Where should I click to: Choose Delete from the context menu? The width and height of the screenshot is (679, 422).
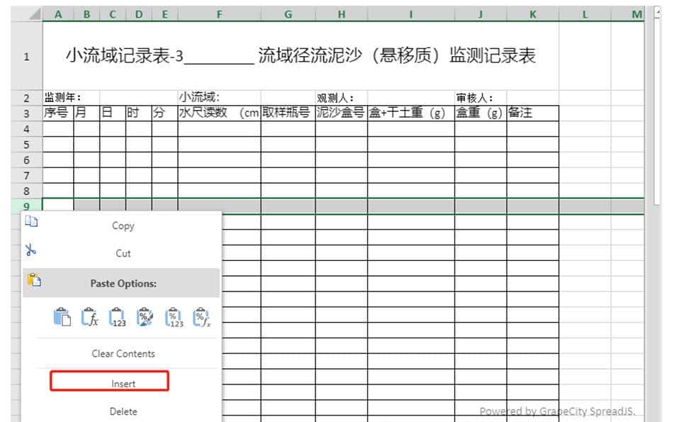(x=122, y=410)
